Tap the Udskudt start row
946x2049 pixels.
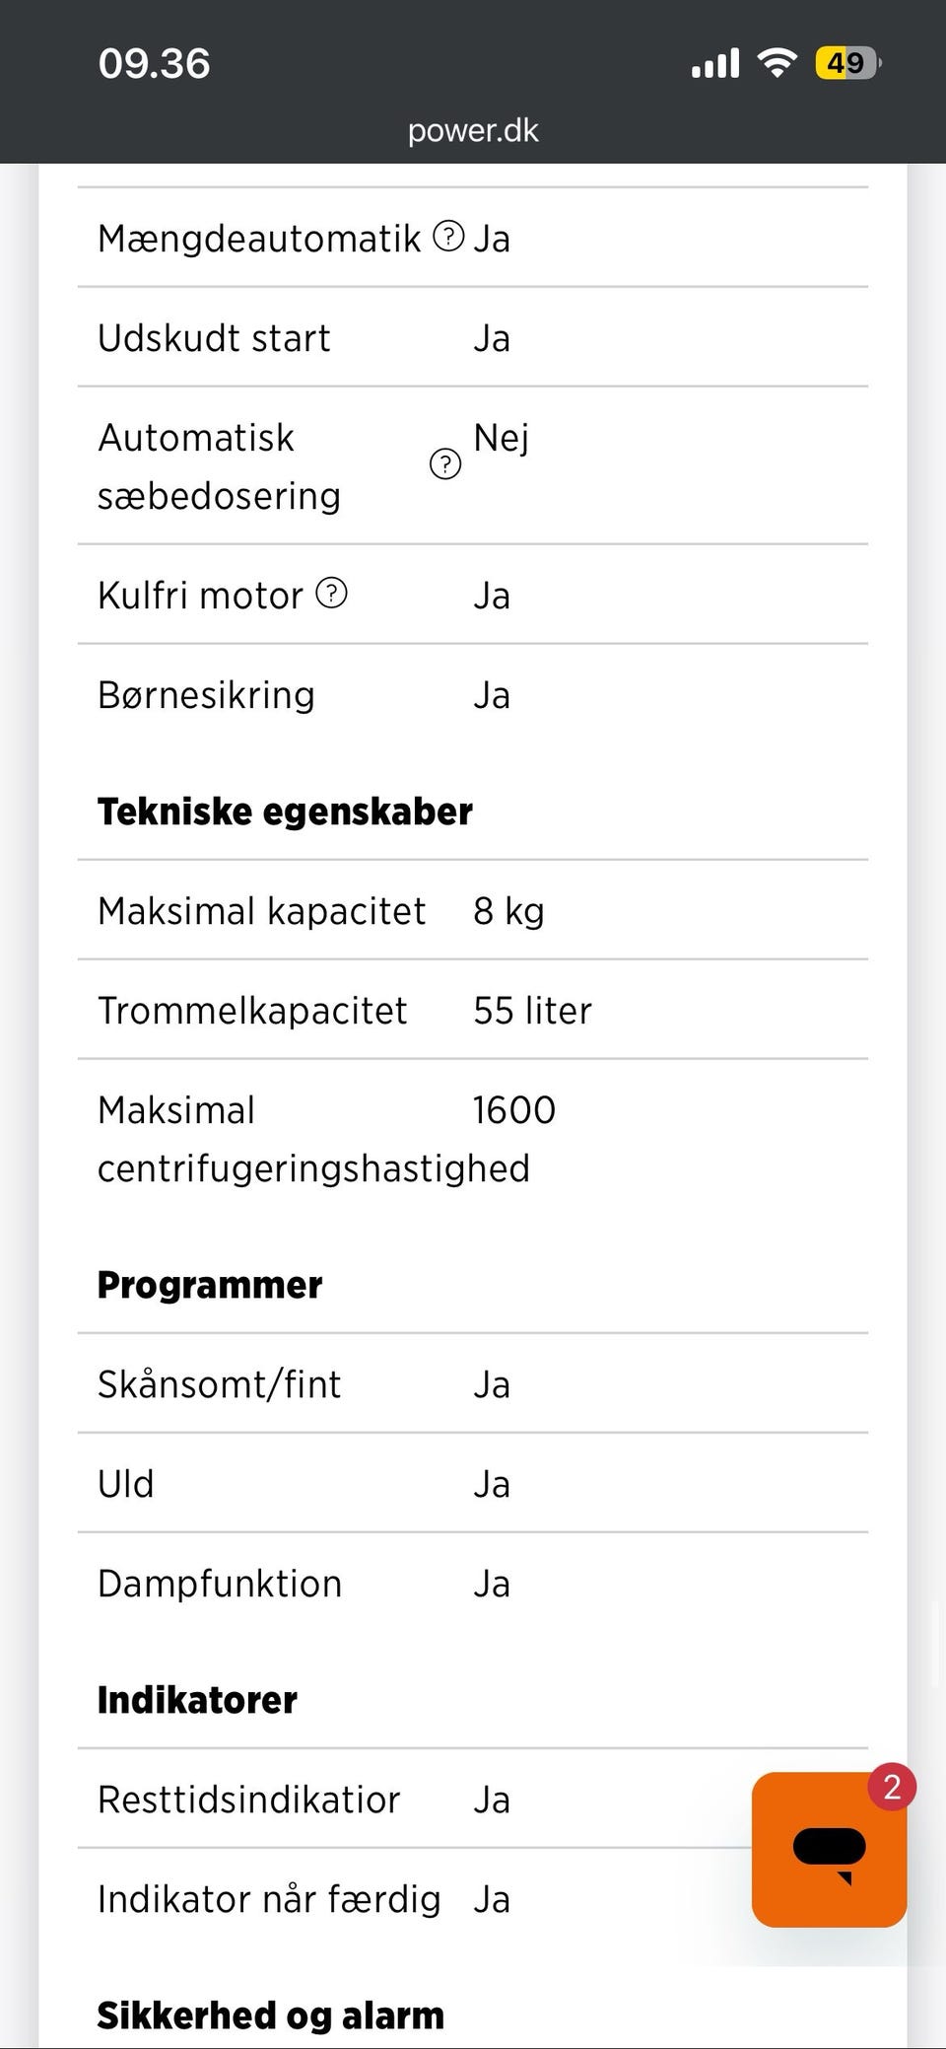click(x=473, y=338)
